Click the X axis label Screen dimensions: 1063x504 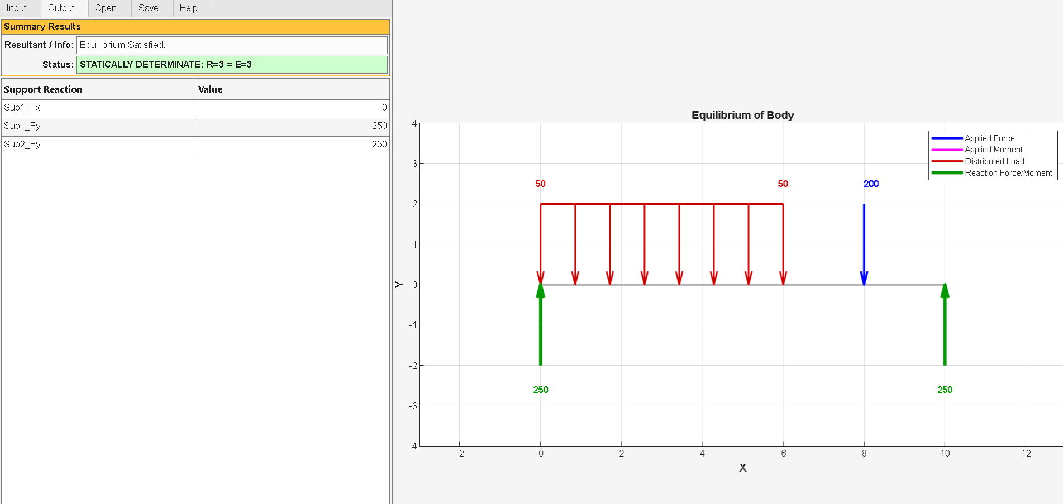[742, 468]
